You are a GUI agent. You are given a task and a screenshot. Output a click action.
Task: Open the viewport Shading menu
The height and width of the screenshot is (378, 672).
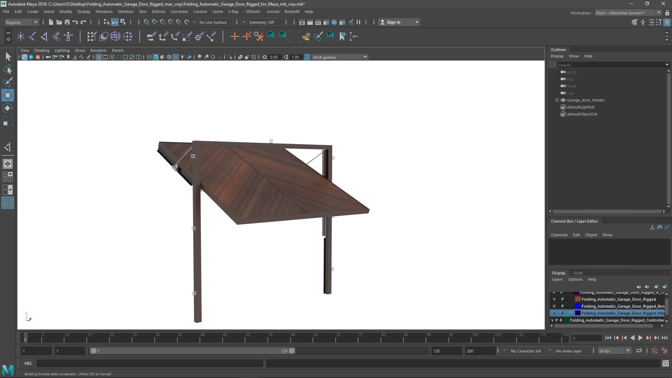pyautogui.click(x=42, y=50)
